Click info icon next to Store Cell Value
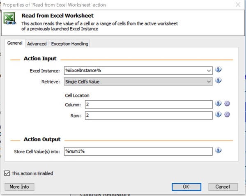Image resolution: width=246 pixels, height=196 pixels. click(218, 150)
